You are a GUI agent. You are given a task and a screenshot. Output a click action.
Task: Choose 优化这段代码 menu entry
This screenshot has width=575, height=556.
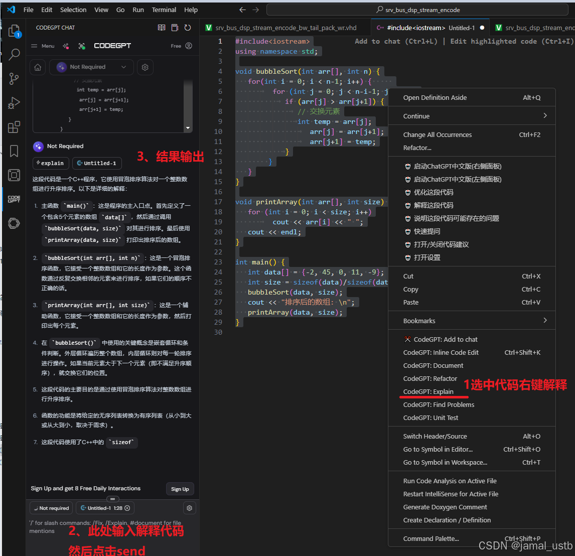pyautogui.click(x=472, y=192)
